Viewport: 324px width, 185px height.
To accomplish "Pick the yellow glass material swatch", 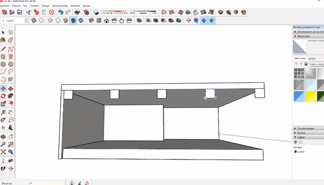I will tap(311, 96).
